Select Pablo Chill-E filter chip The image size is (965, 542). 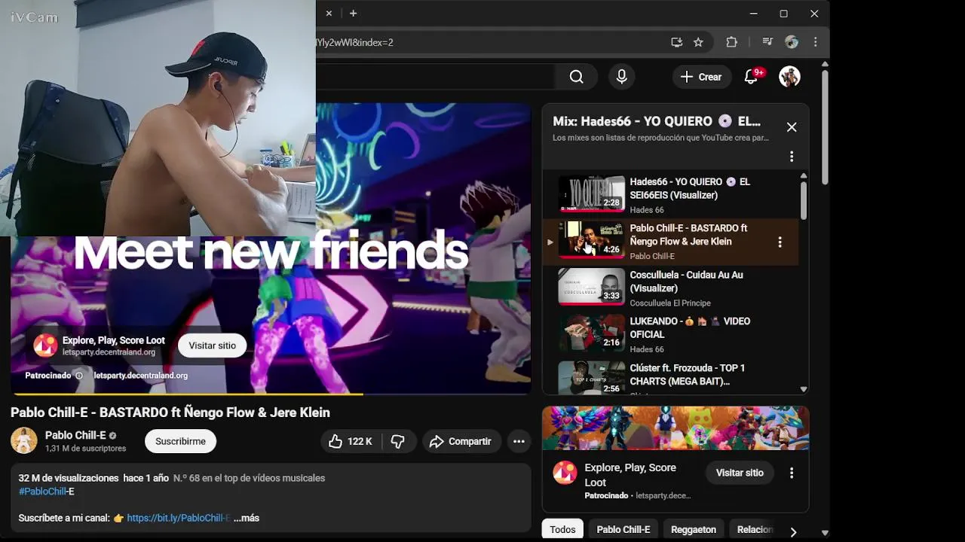[x=623, y=529]
